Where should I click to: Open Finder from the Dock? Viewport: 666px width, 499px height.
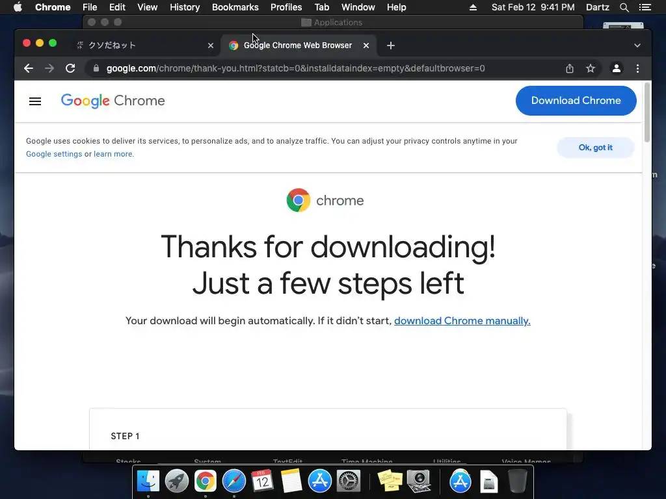pyautogui.click(x=148, y=481)
